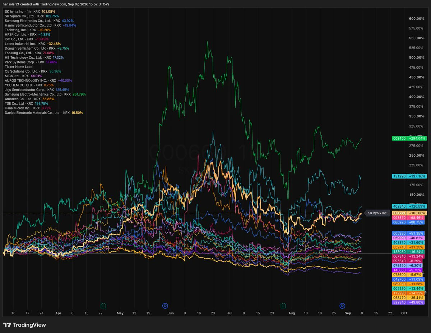Select the Amotech Co., Ltd legend entry

tap(29, 99)
